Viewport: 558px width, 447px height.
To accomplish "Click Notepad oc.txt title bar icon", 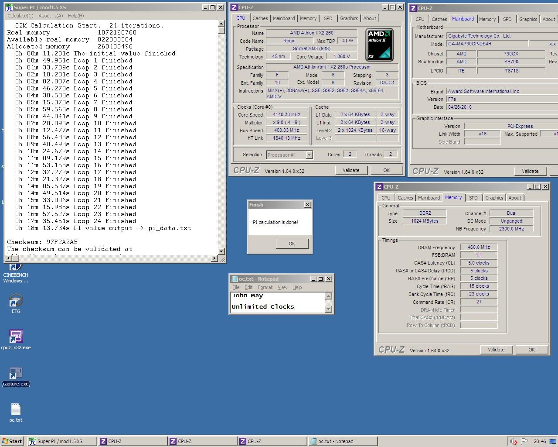I will [x=234, y=279].
